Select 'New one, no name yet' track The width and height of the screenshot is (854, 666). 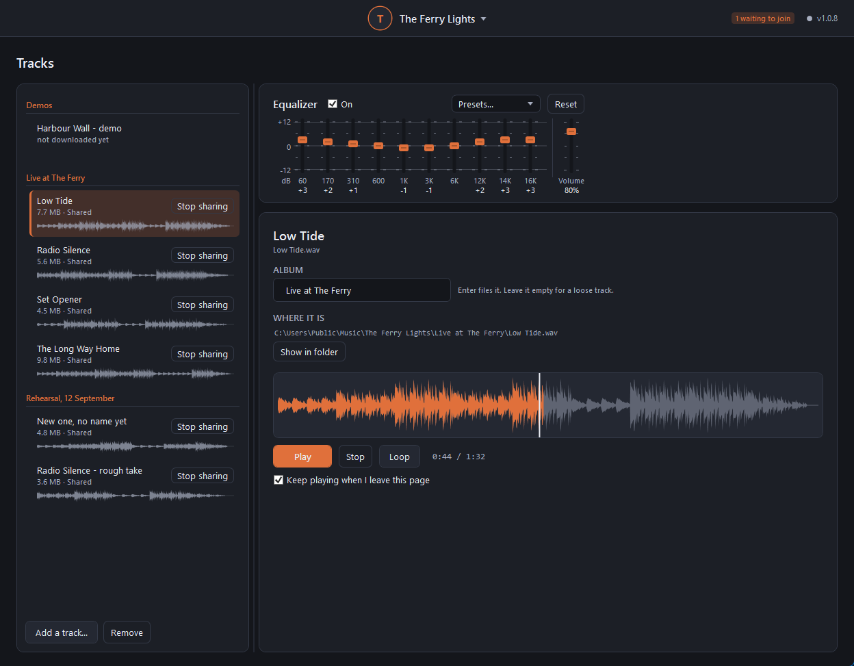(135, 434)
